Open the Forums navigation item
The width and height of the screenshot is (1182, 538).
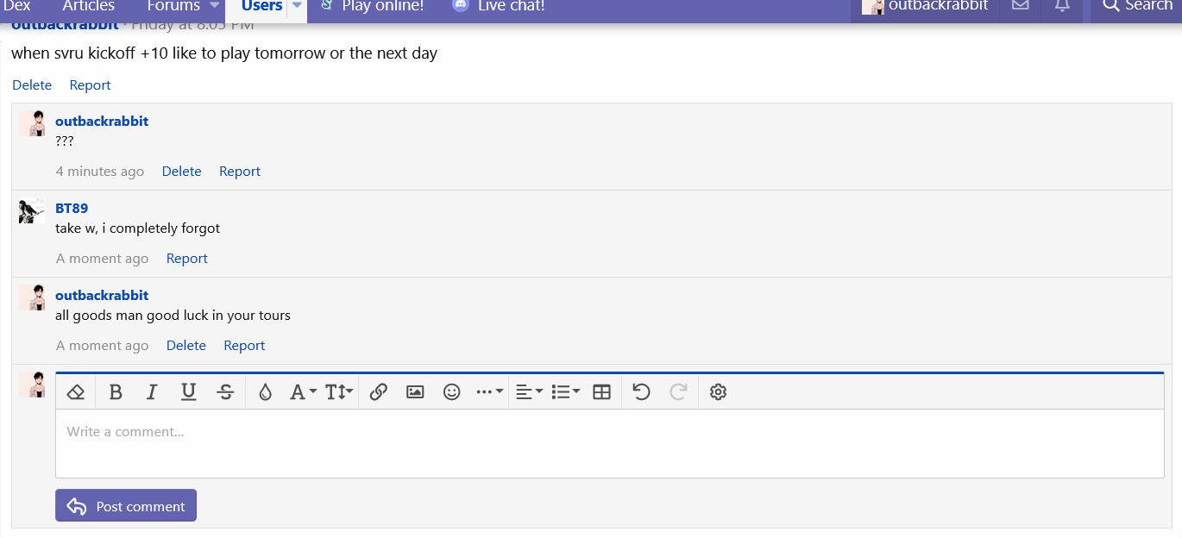(173, 7)
